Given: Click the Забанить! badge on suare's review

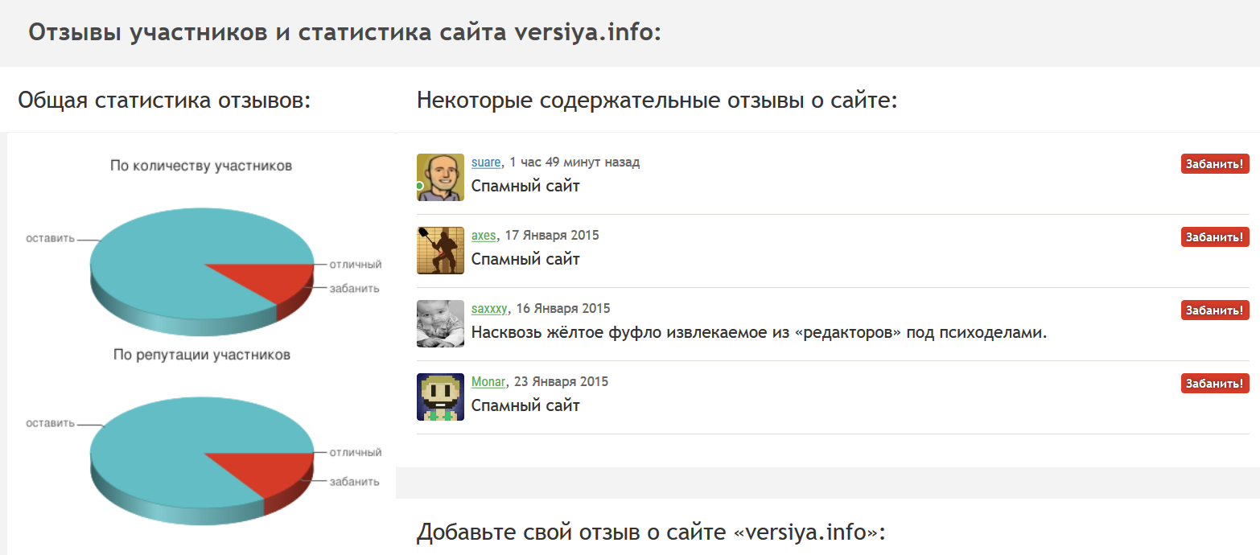Looking at the screenshot, I should coord(1215,164).
